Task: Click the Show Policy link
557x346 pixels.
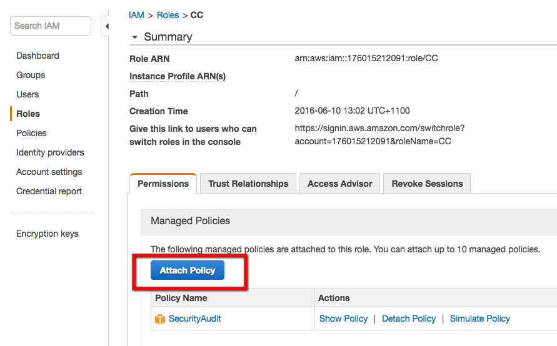Action: click(343, 319)
